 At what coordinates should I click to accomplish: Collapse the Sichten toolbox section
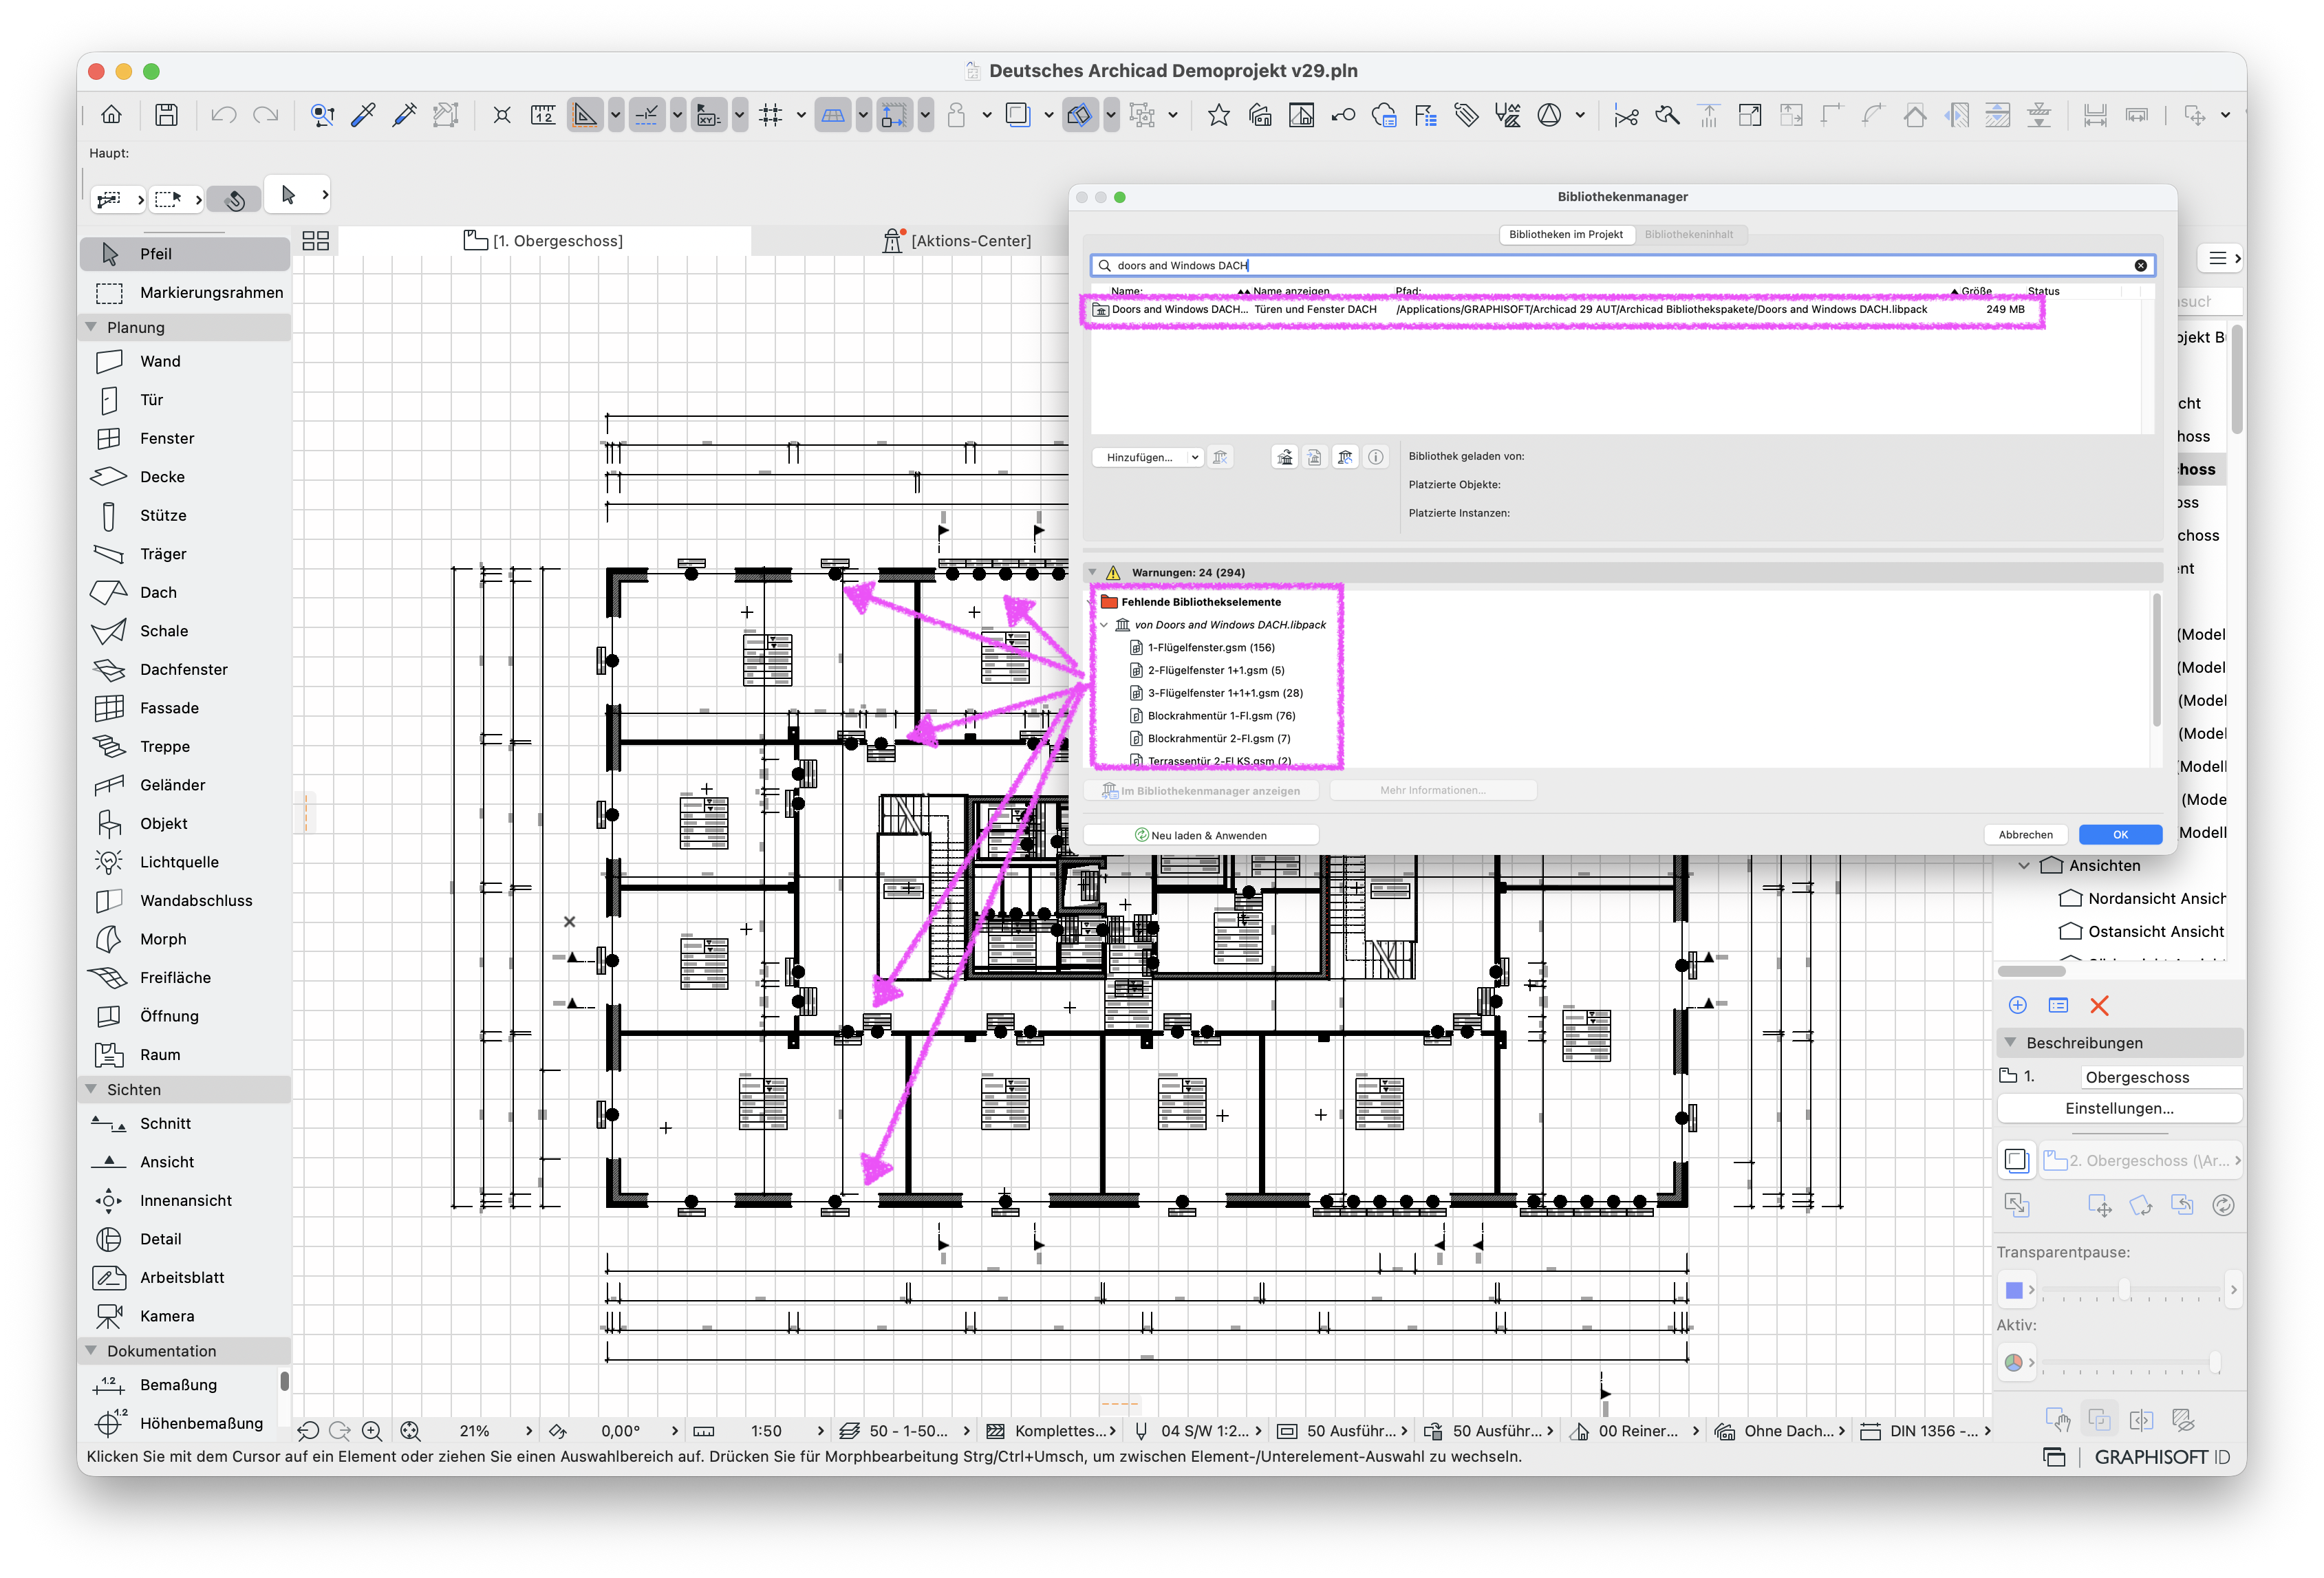click(x=92, y=1089)
